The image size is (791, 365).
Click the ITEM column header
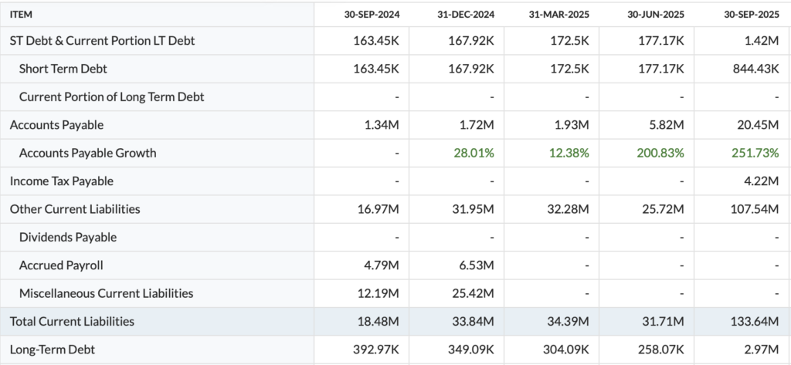(21, 14)
